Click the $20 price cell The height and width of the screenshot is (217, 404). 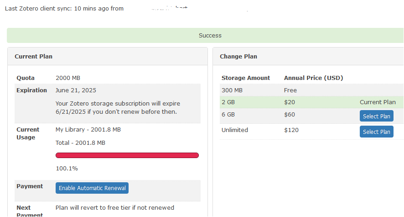tap(290, 102)
